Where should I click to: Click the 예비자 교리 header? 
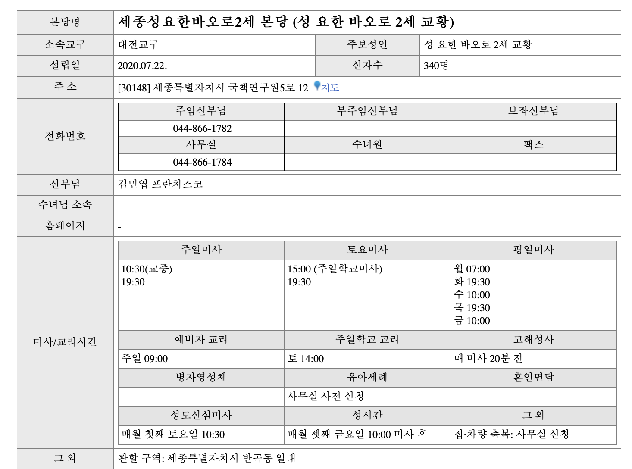tap(201, 340)
